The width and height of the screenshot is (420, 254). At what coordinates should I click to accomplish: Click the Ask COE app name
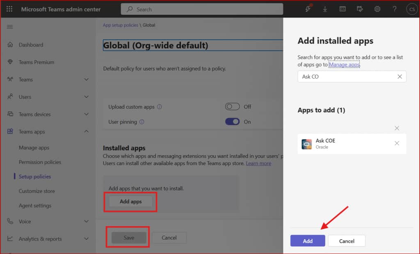tap(325, 141)
